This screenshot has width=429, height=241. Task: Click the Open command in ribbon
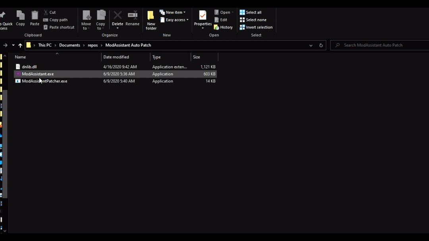point(224,12)
